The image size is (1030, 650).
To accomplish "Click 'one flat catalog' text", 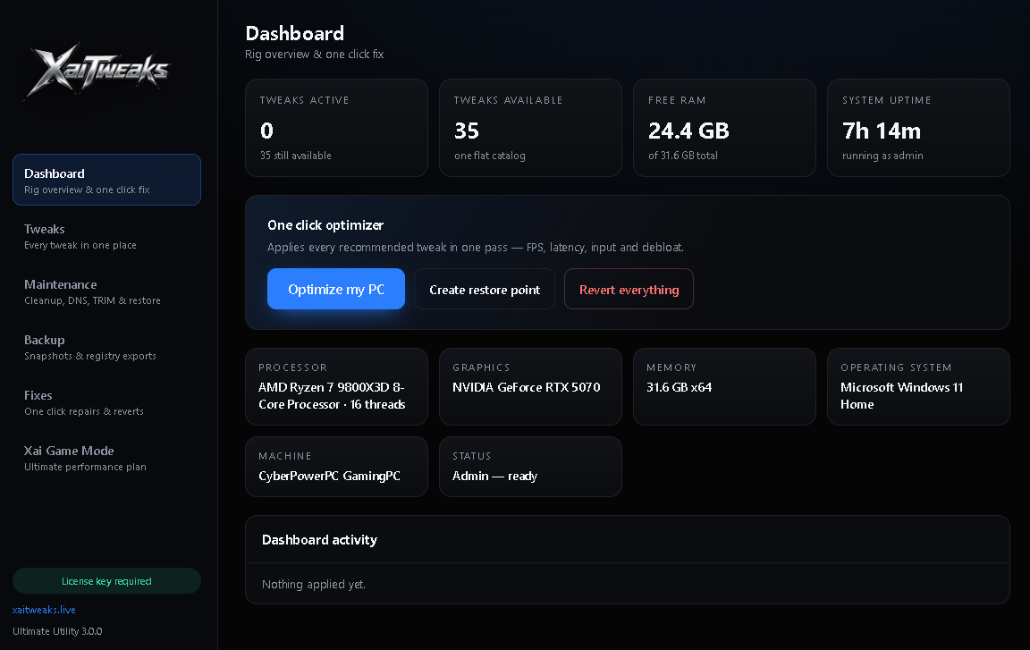I will (x=489, y=156).
